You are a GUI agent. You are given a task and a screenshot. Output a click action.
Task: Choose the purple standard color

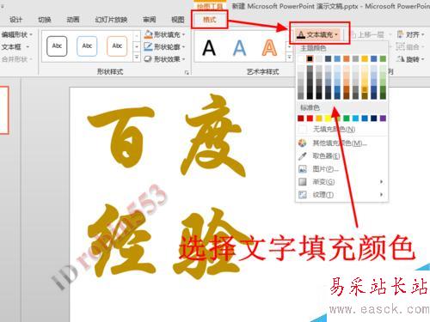(383, 118)
